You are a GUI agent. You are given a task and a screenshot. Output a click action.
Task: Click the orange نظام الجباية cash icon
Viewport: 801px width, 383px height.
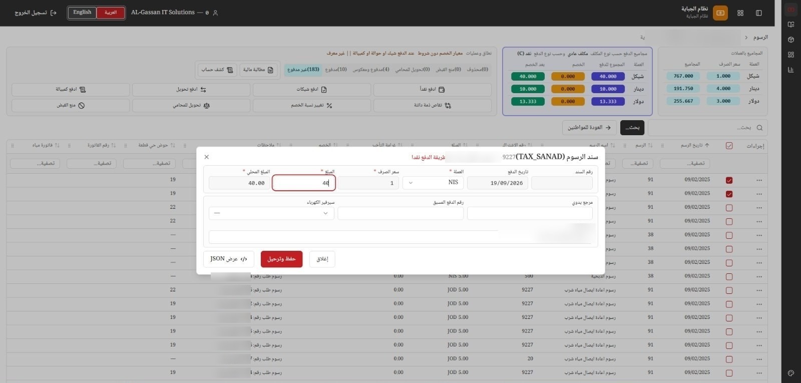(720, 13)
